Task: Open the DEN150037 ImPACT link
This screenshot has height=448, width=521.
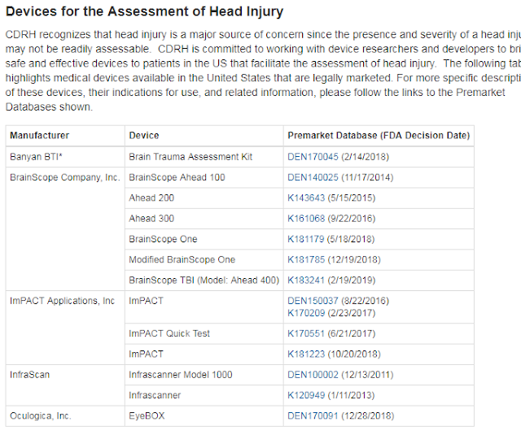Action: (x=313, y=301)
